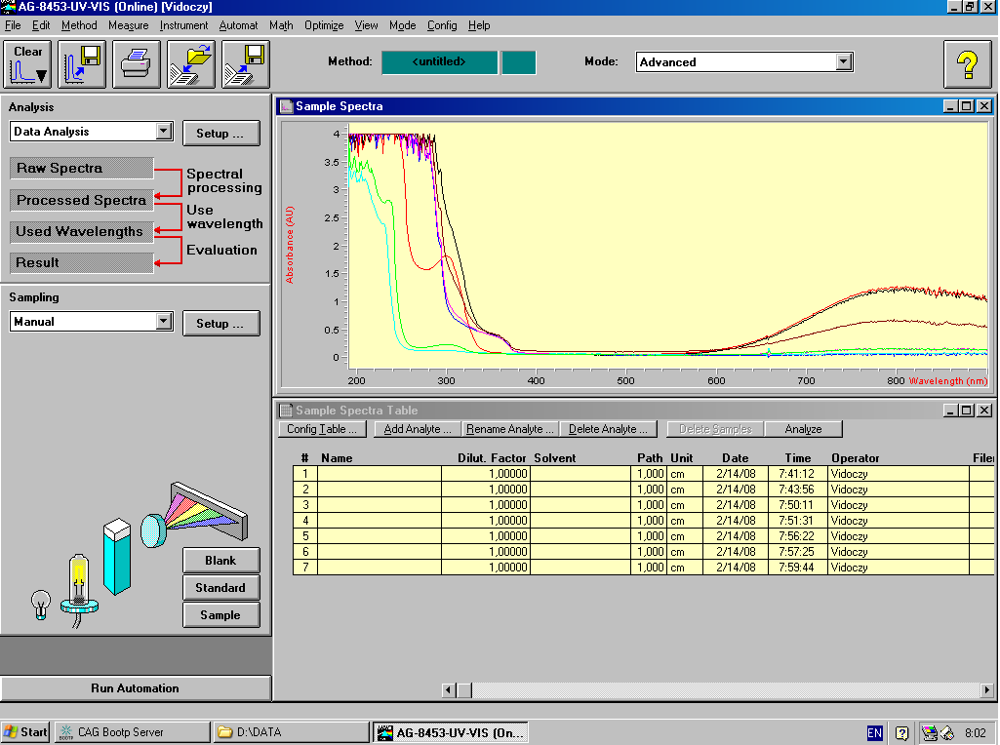Click the Sample measurement button
This screenshot has height=745, width=1000.
220,615
